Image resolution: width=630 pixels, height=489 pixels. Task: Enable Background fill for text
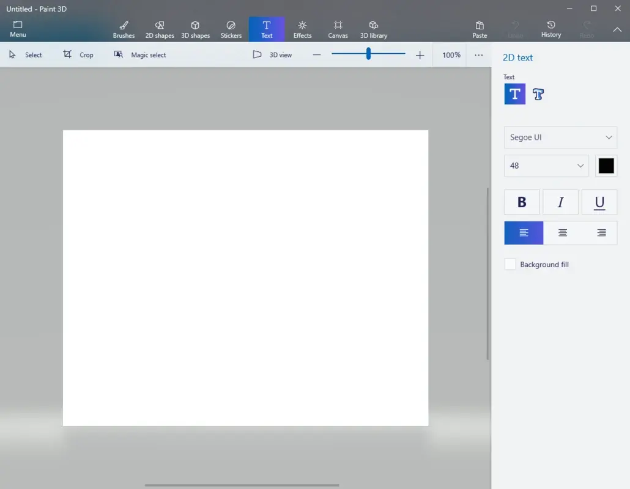pyautogui.click(x=511, y=264)
